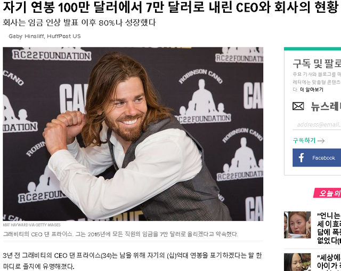
Task: Click the Facebook follow button
Action: click(x=316, y=158)
